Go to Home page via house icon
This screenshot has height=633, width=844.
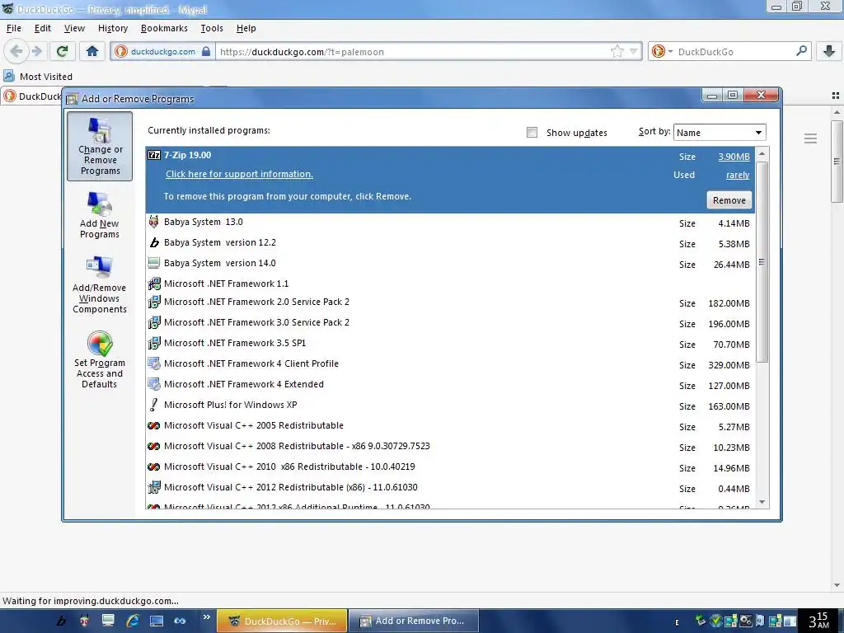(x=92, y=52)
